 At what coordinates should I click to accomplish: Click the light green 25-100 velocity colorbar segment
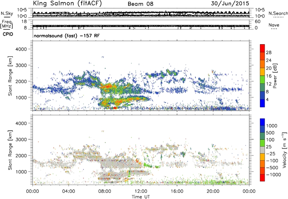click(x=262, y=143)
